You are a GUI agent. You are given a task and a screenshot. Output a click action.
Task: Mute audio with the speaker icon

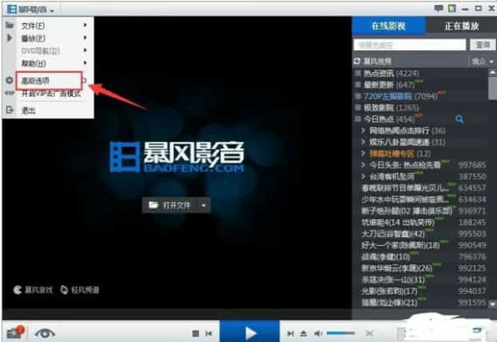coord(318,333)
